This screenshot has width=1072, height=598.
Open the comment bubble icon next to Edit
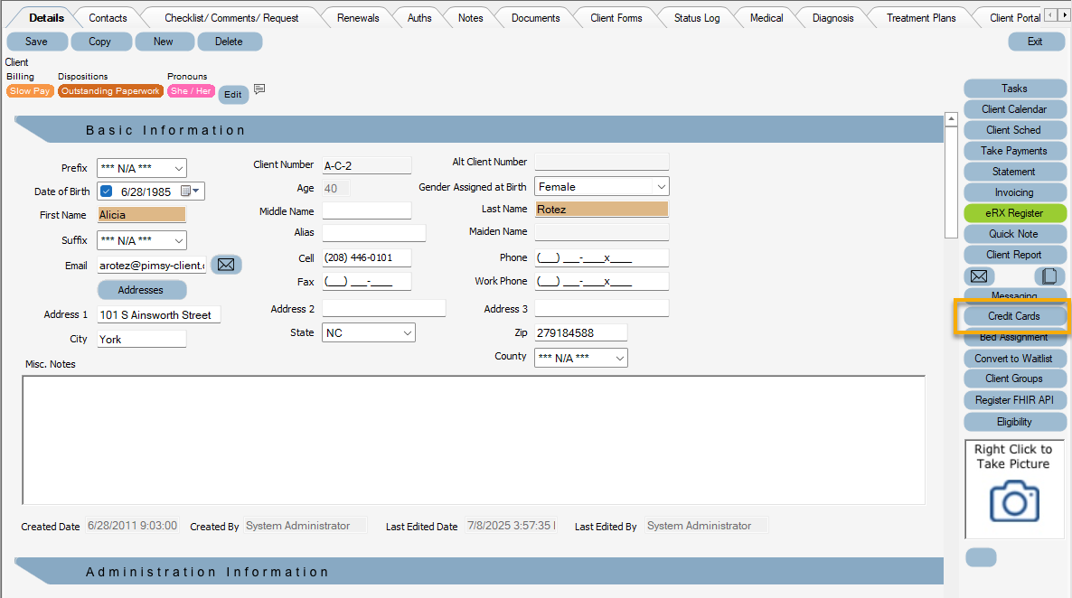pos(259,89)
